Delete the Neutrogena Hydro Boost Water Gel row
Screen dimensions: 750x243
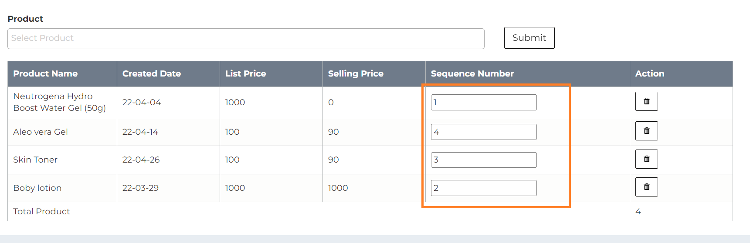point(646,101)
